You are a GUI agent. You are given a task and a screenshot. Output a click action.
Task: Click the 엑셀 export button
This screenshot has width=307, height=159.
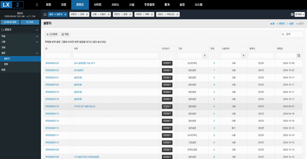point(65,34)
